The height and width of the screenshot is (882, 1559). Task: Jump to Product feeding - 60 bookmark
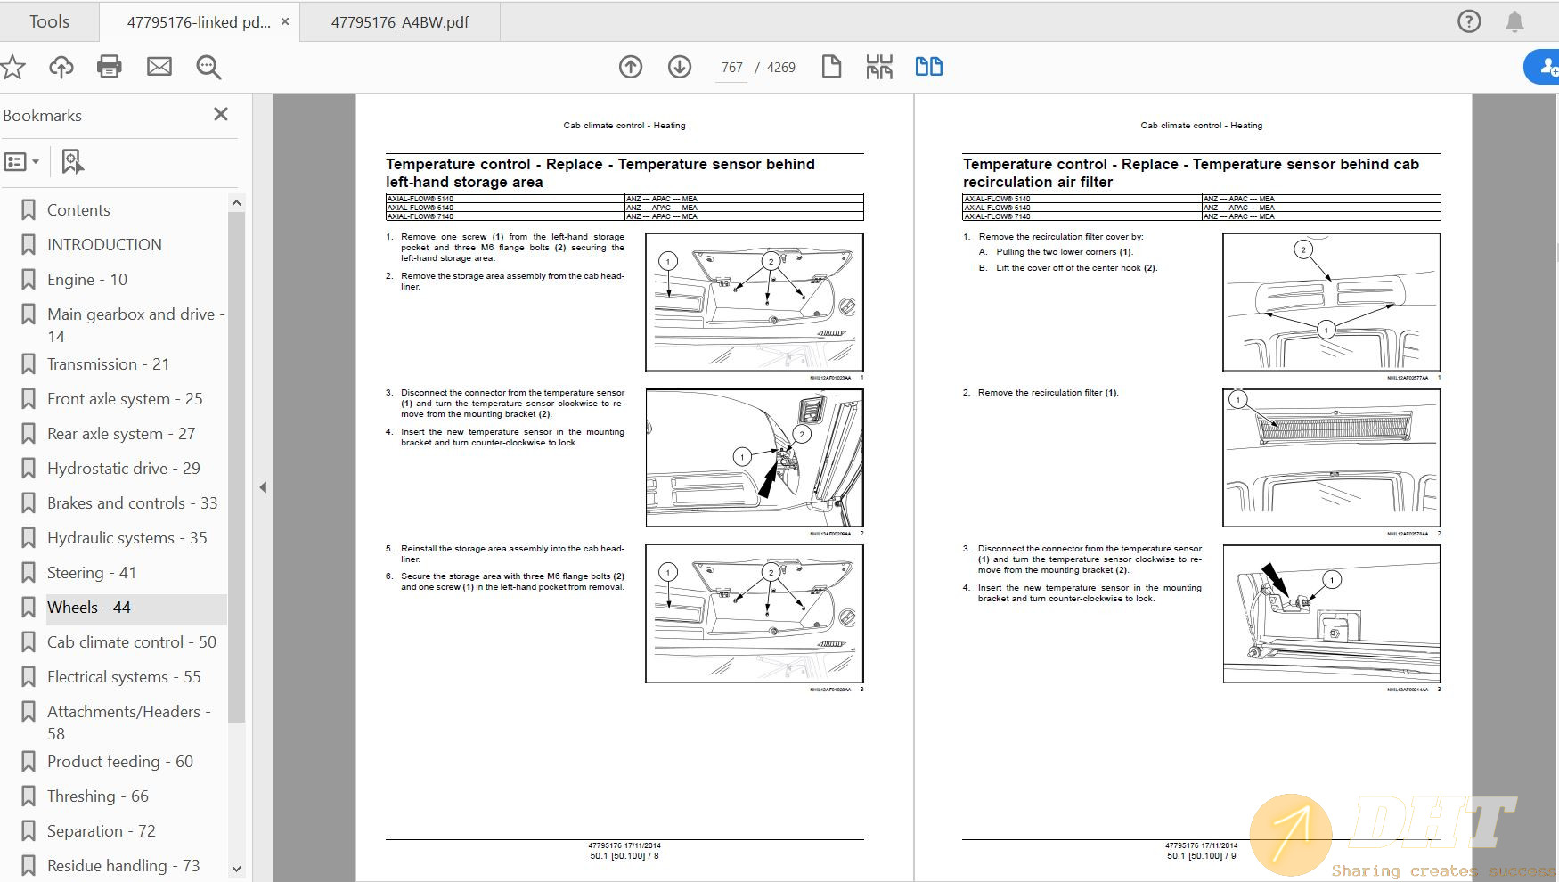pyautogui.click(x=120, y=762)
